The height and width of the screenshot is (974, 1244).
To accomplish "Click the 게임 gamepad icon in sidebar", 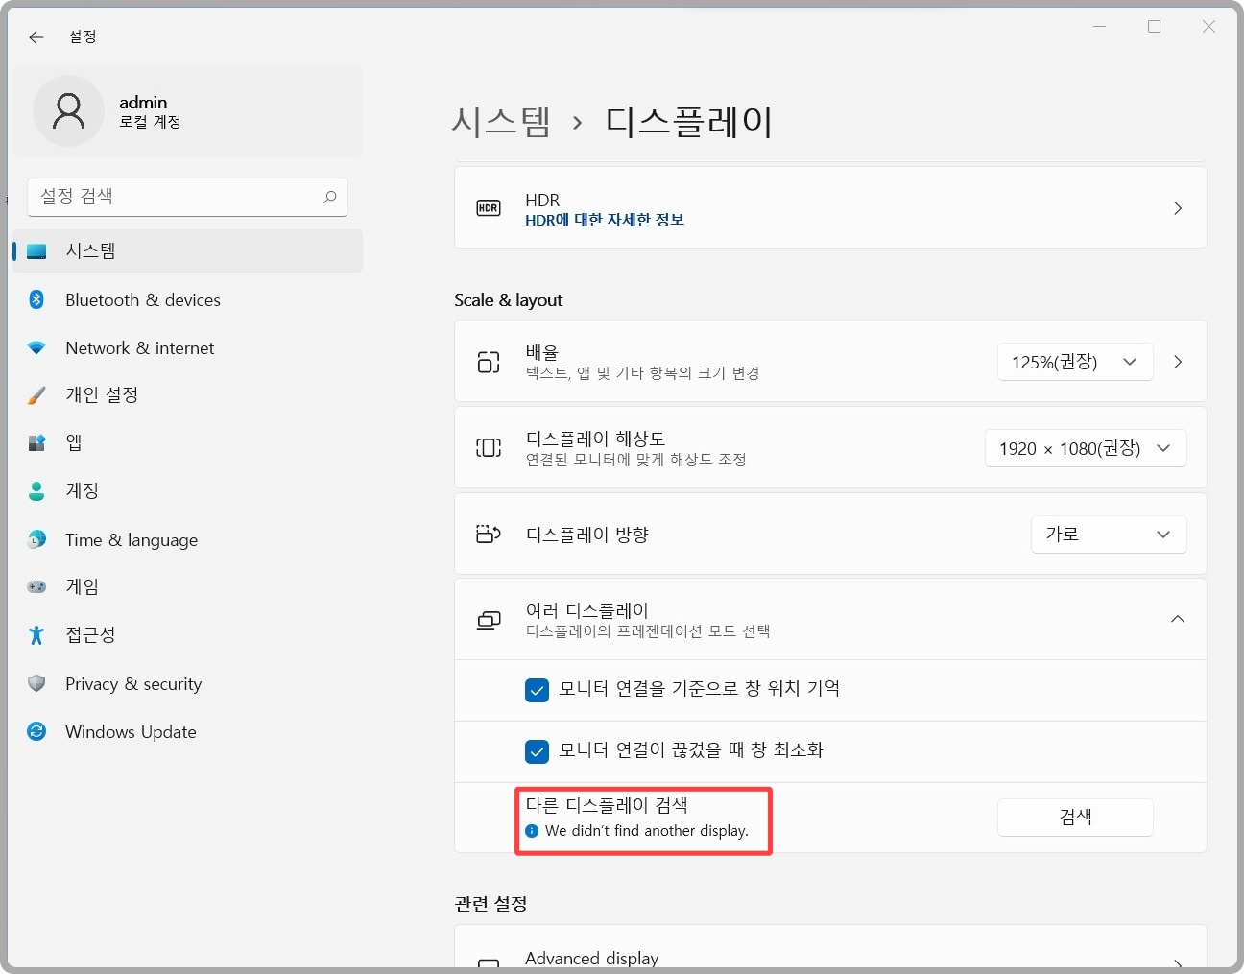I will (36, 586).
